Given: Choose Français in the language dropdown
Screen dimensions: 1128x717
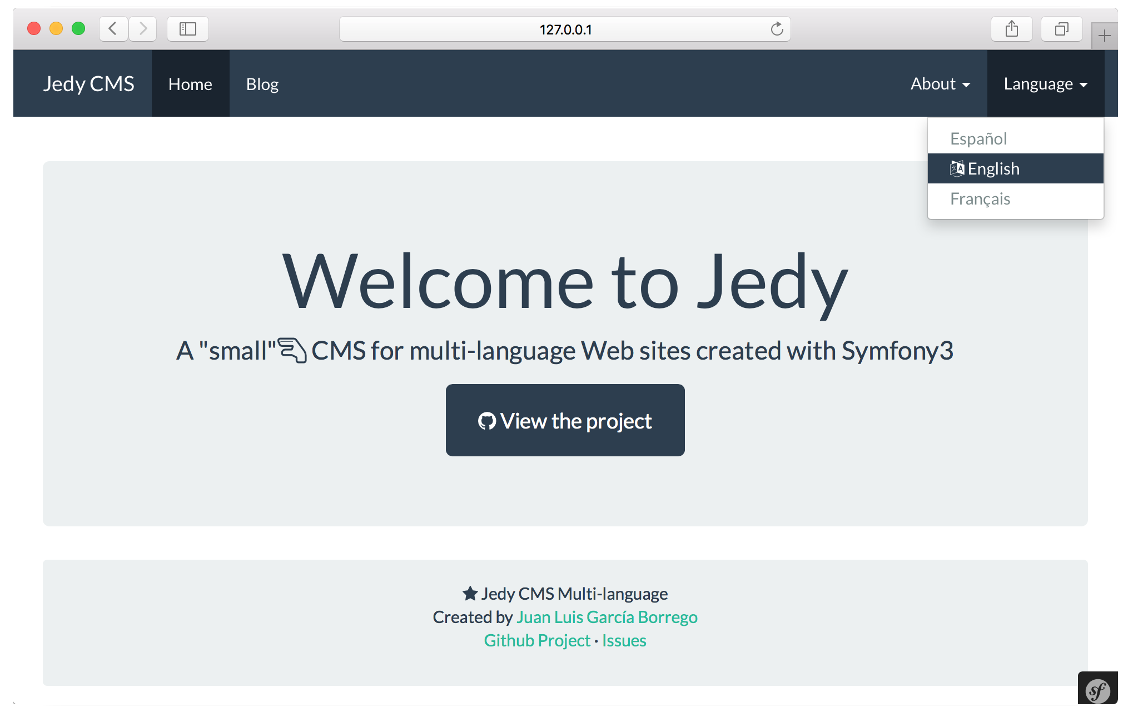Looking at the screenshot, I should pyautogui.click(x=980, y=199).
